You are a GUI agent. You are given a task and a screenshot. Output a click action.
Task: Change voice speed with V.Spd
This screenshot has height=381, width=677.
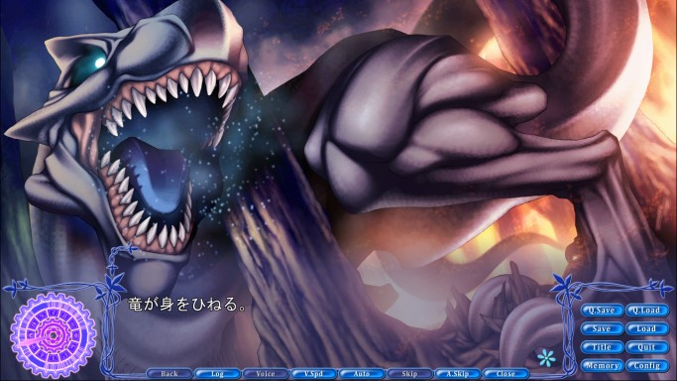313,374
